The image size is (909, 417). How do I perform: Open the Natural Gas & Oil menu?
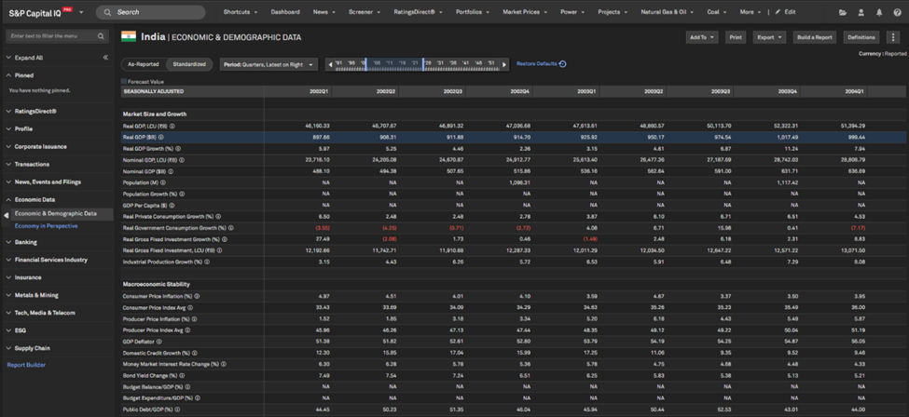(x=667, y=11)
